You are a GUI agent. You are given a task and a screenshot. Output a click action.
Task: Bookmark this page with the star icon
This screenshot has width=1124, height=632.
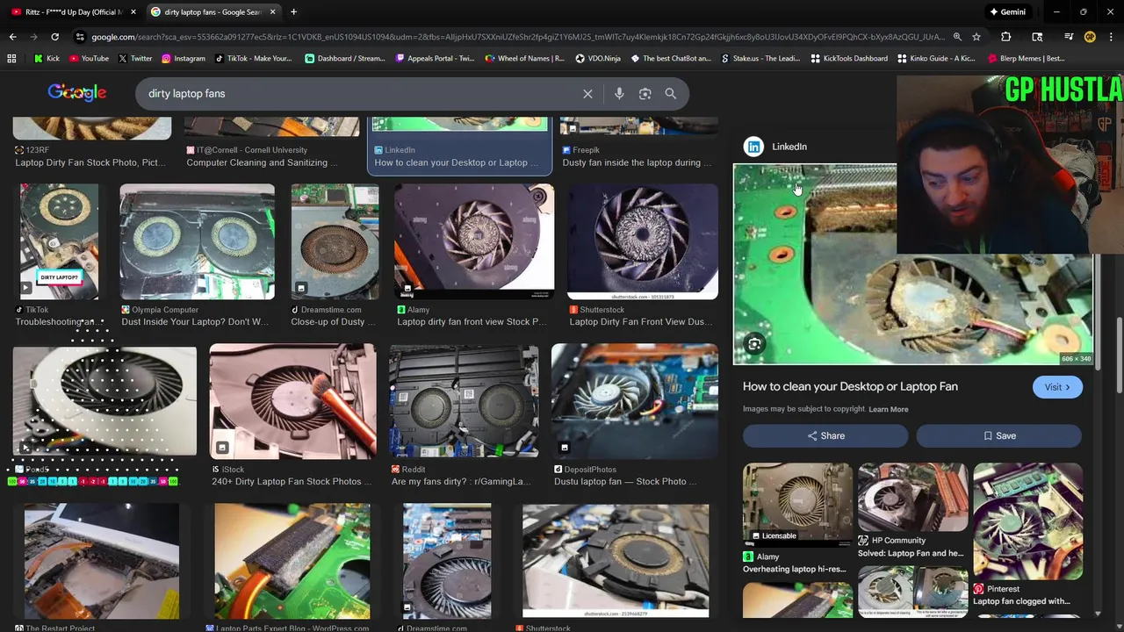coord(976,37)
